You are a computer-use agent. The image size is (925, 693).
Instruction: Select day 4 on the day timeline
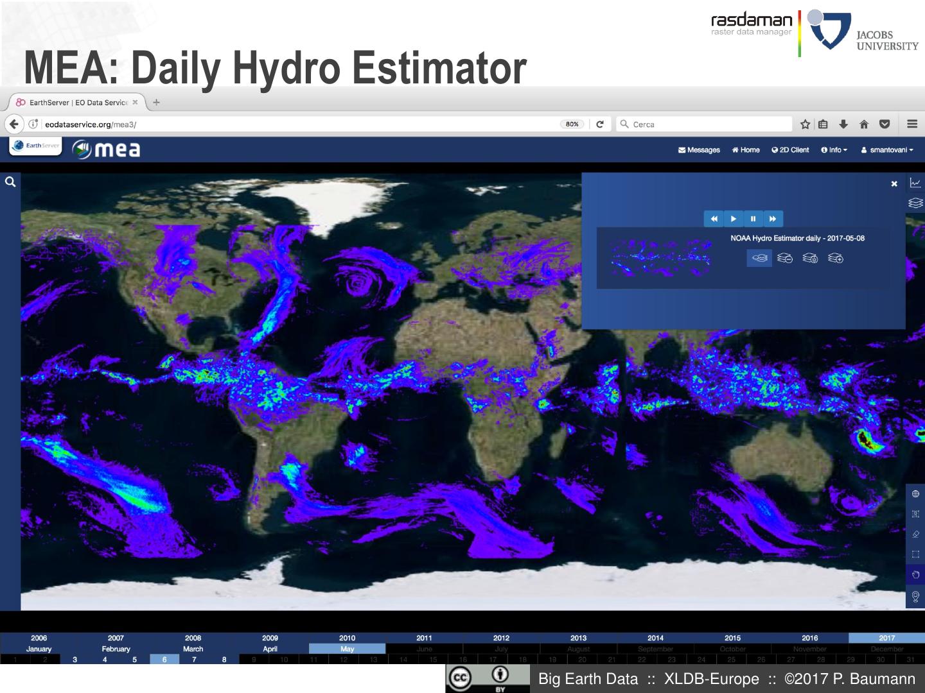click(x=105, y=659)
